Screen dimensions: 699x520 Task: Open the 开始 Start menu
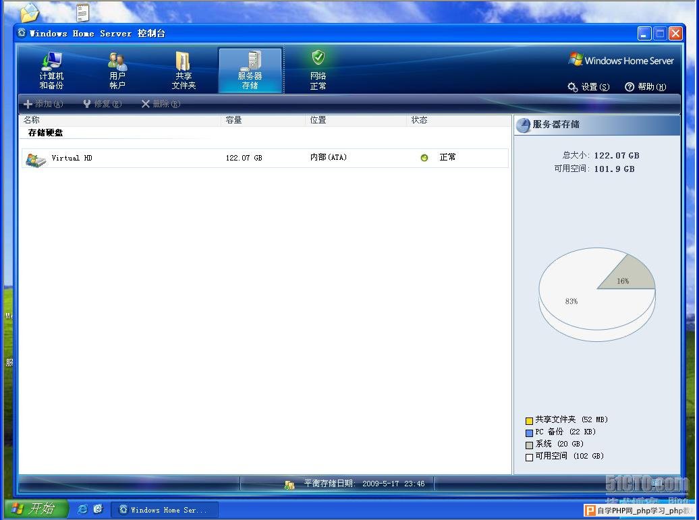click(36, 509)
